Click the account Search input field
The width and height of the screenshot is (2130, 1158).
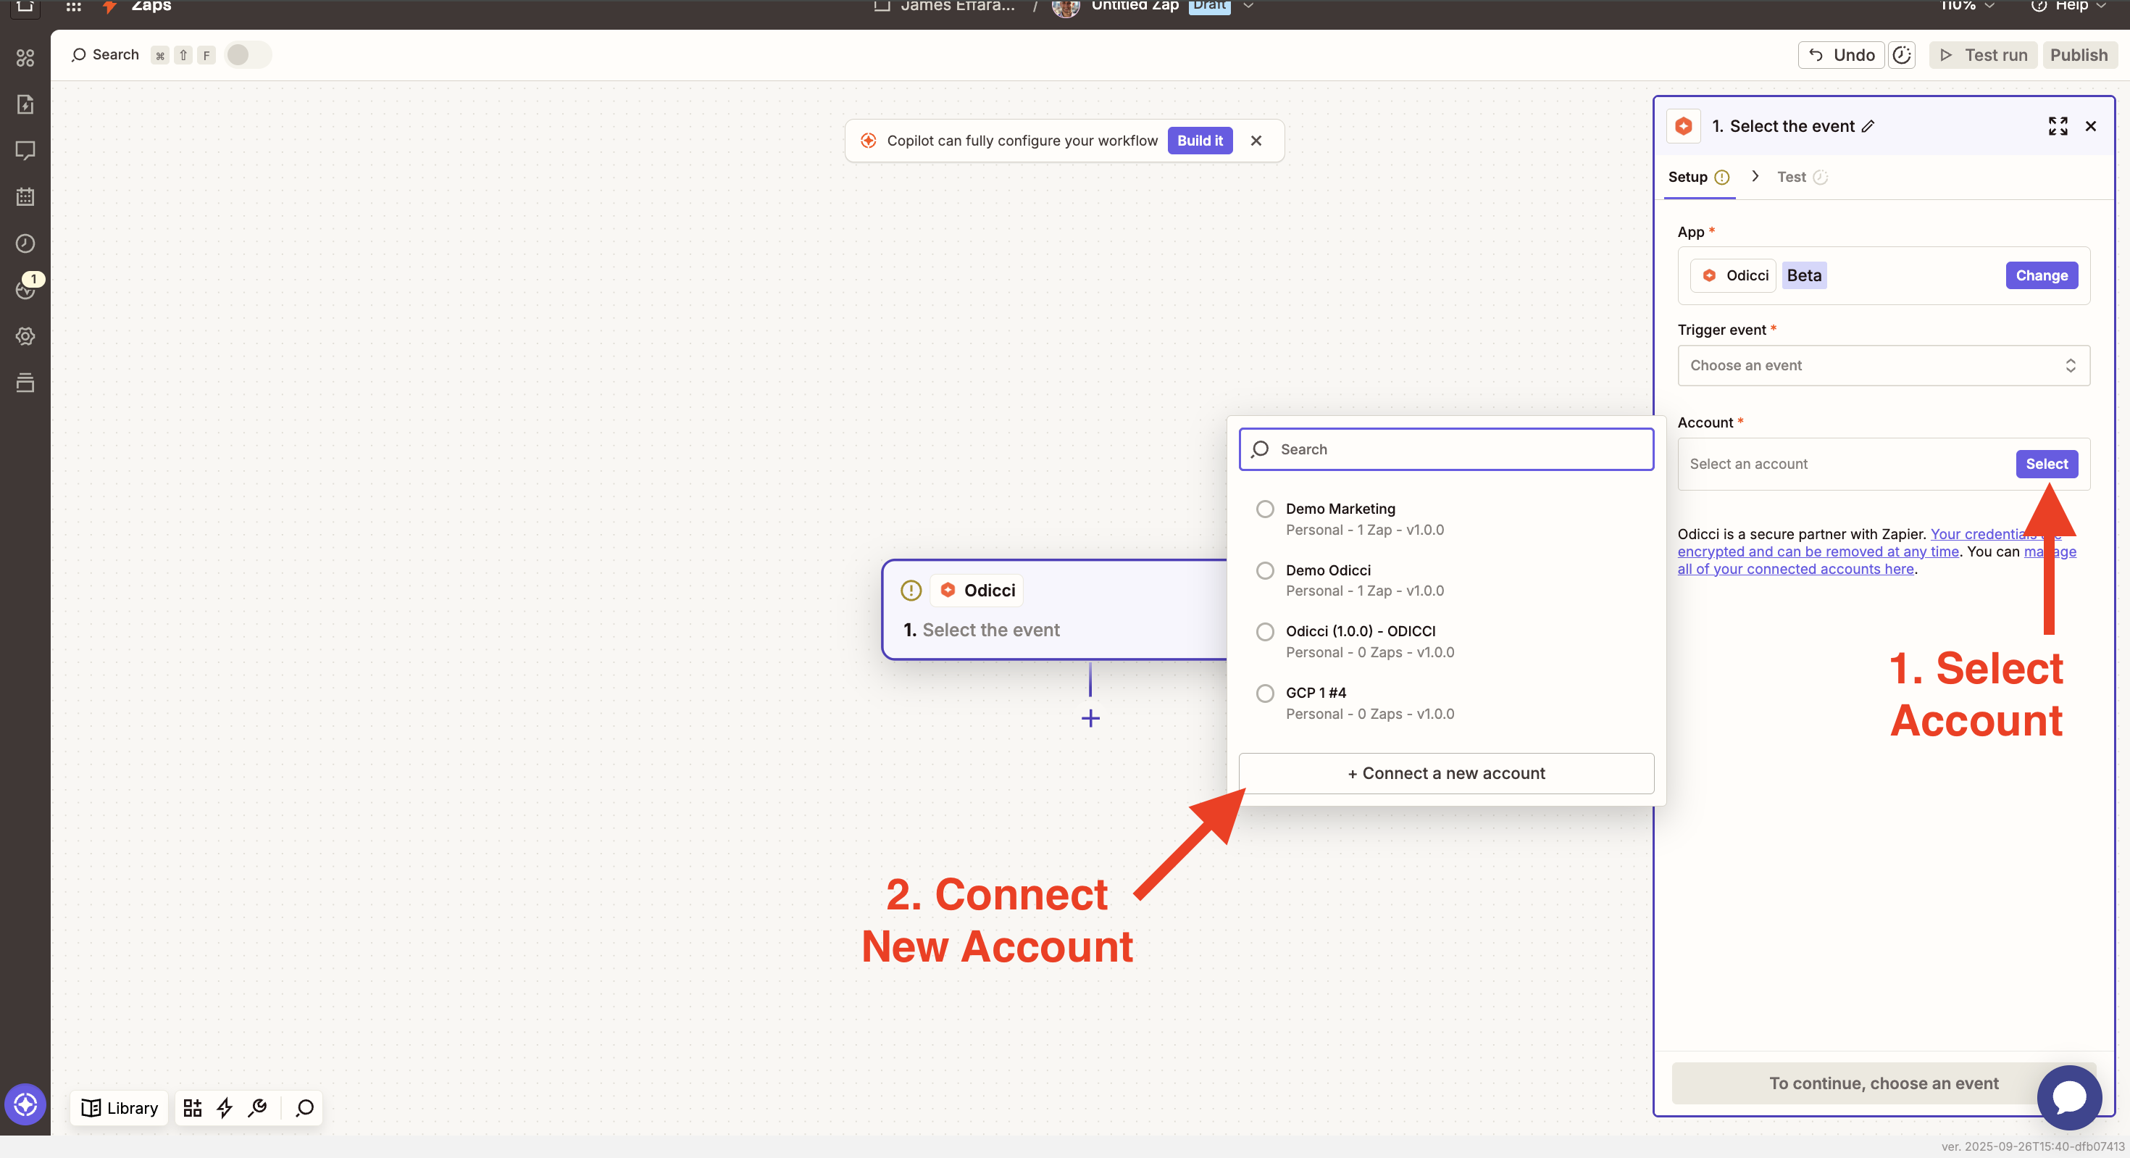coord(1445,449)
